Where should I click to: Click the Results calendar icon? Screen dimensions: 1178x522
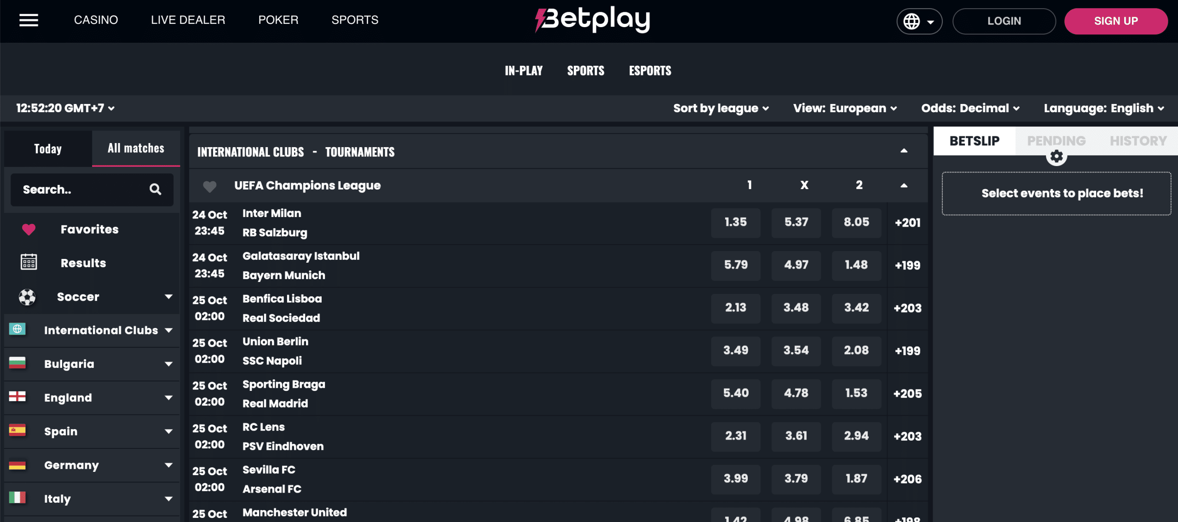[29, 262]
